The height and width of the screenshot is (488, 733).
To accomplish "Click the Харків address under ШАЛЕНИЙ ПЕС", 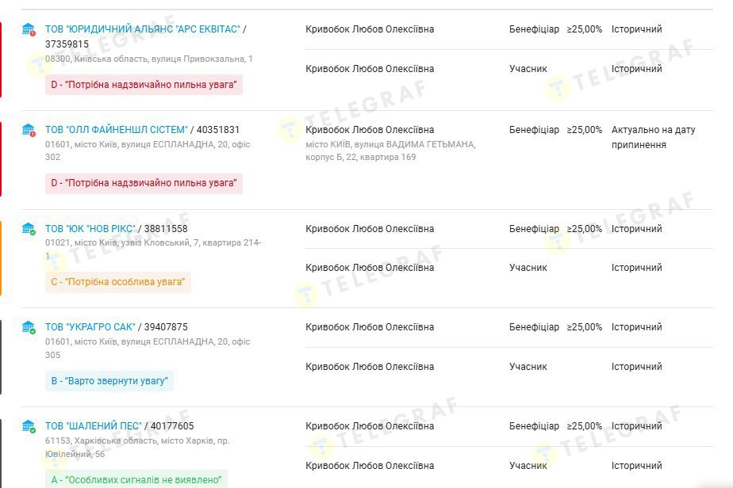I will 137,447.
